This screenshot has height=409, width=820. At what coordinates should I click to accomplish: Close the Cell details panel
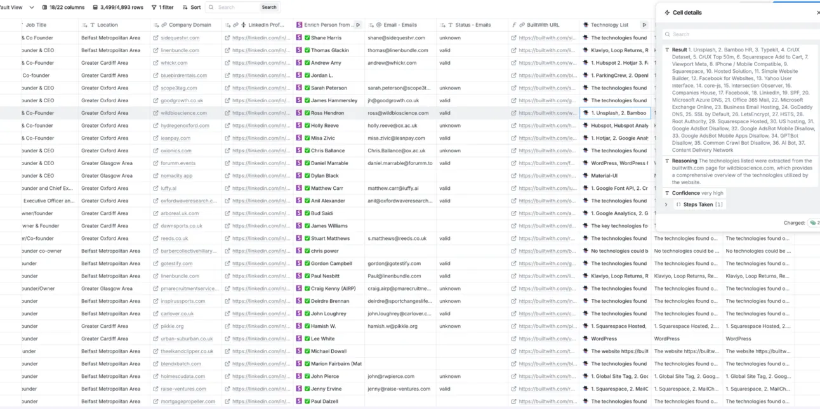(817, 13)
